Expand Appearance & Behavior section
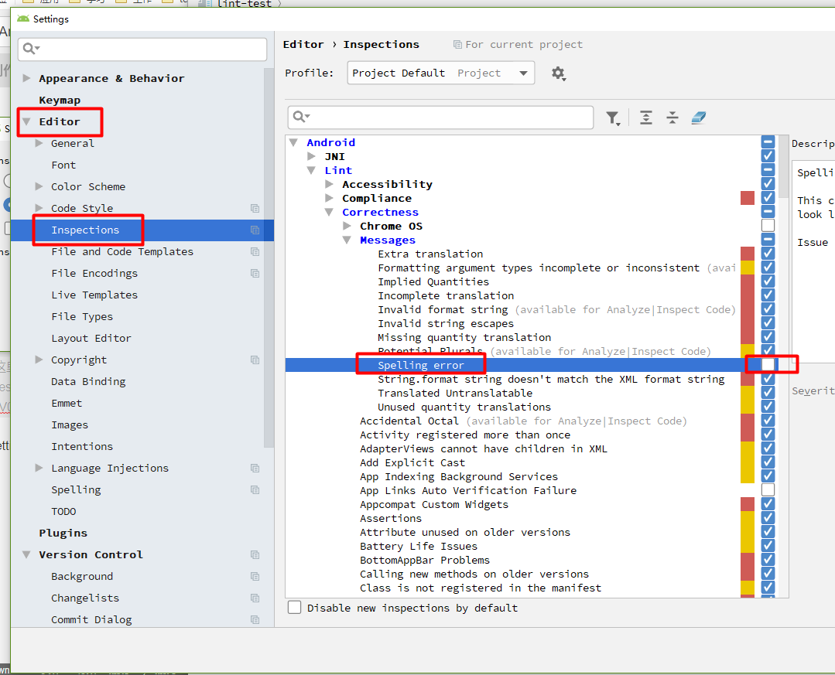835x675 pixels. (x=26, y=78)
